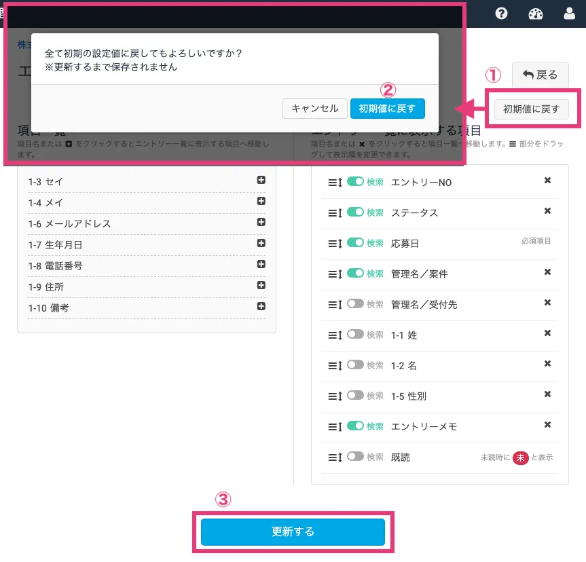Click the help question mark icon
Viewport: 586px width, 562px height.
pos(502,14)
